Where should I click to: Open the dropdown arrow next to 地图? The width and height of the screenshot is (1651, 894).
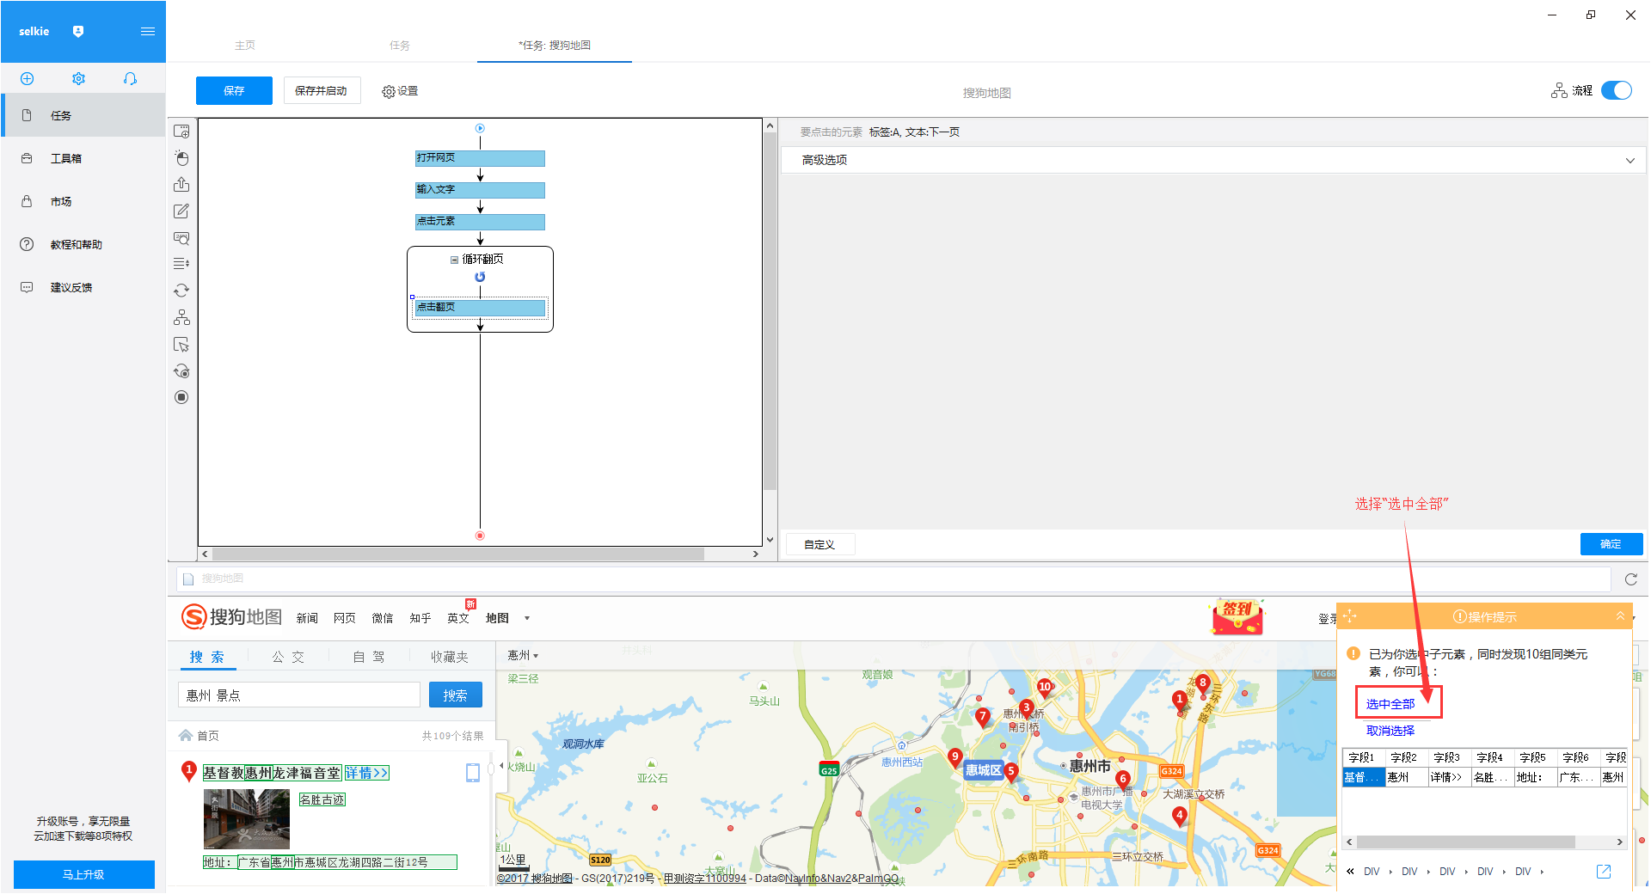point(527,619)
